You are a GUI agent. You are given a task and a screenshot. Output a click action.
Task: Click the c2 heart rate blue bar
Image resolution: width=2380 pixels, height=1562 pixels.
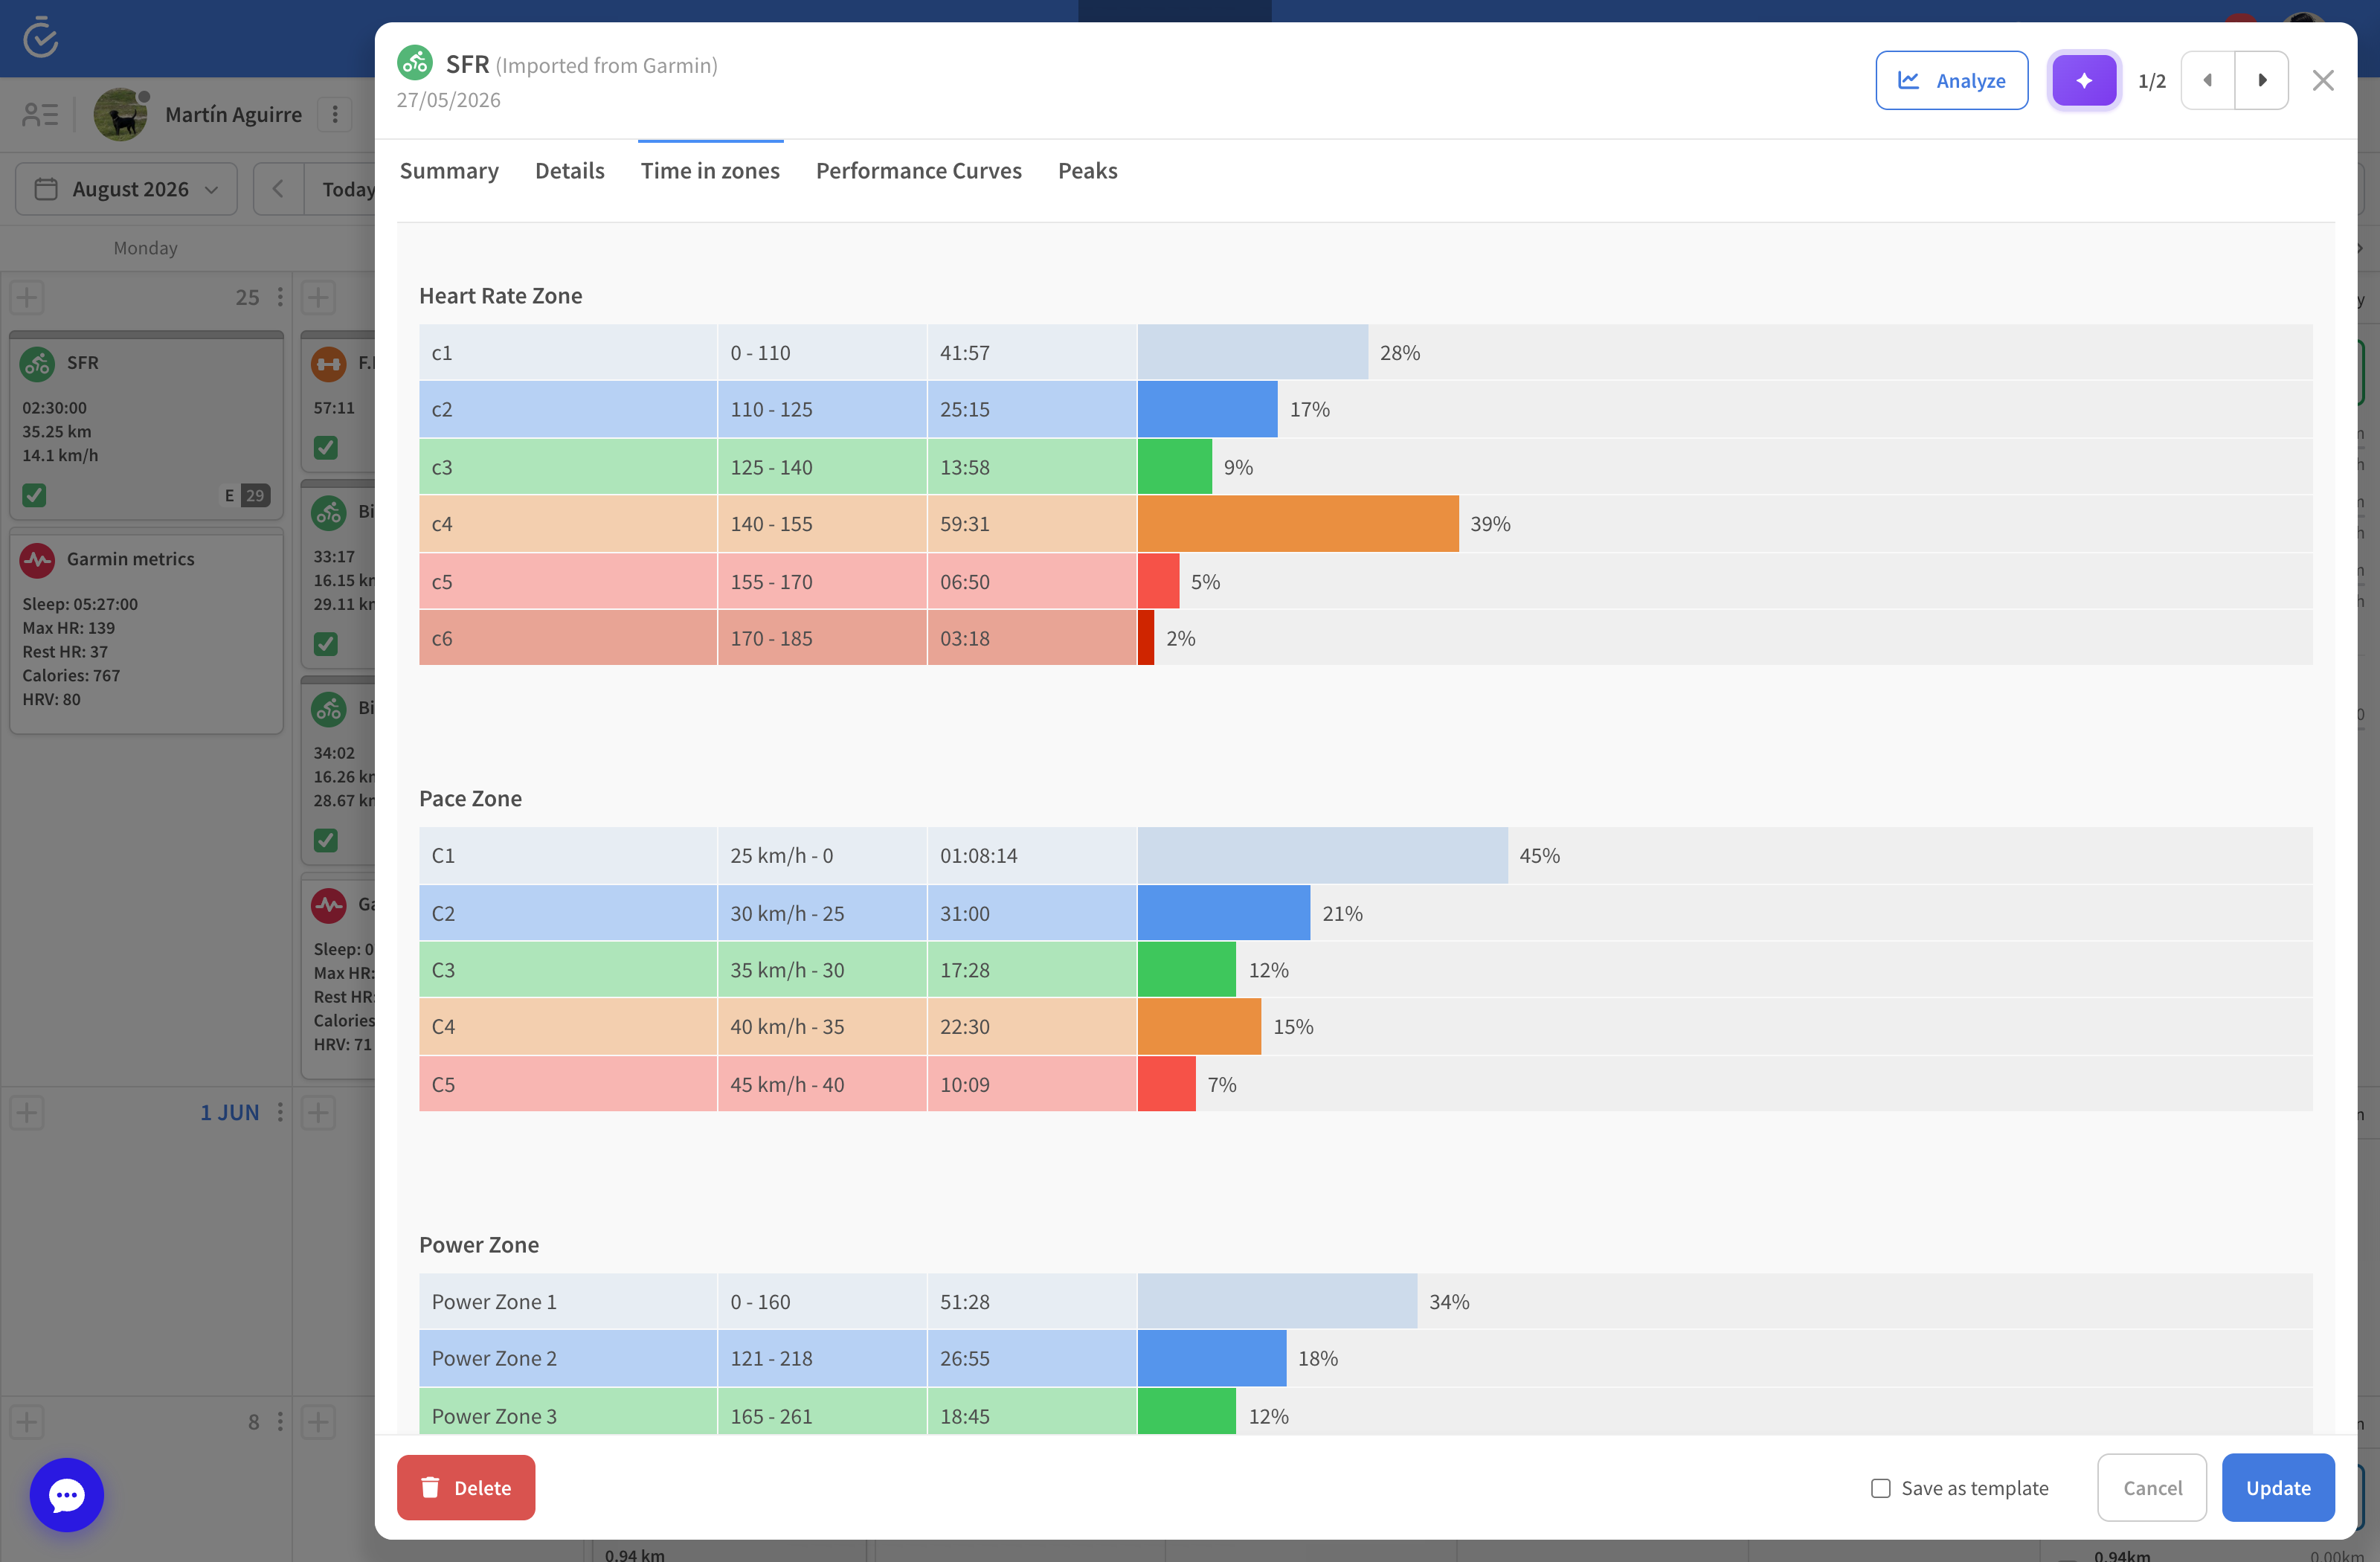coord(1208,409)
